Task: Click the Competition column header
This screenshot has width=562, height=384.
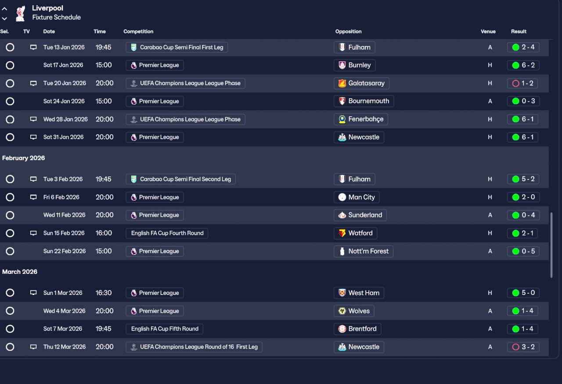Action: point(138,32)
